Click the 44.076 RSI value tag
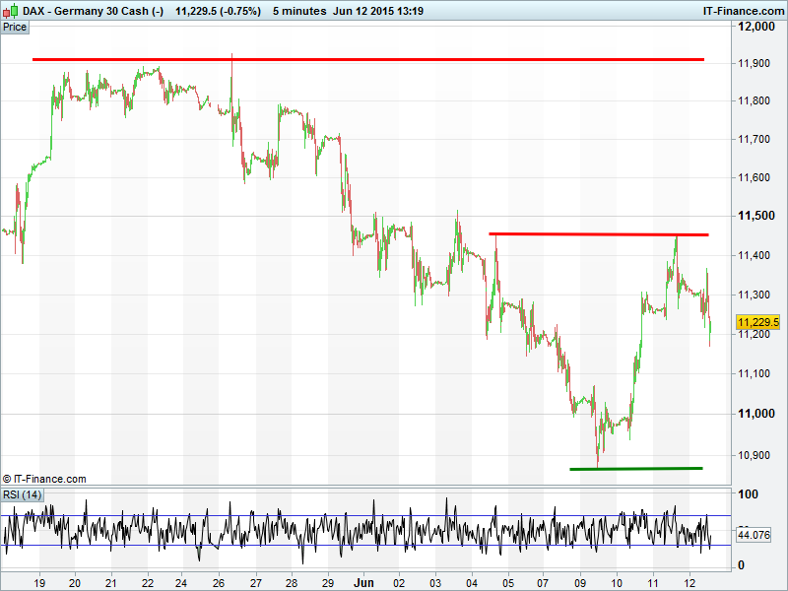This screenshot has width=788, height=591. 754,535
